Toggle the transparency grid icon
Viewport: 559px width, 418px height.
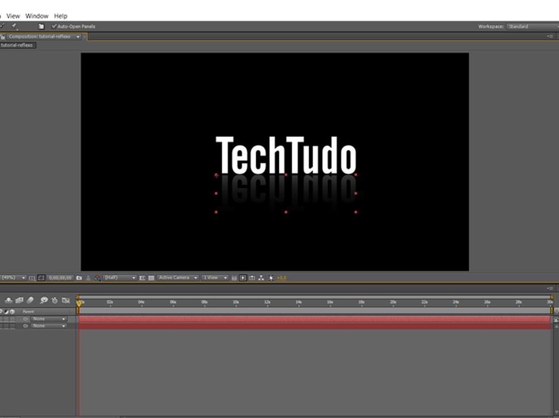151,278
